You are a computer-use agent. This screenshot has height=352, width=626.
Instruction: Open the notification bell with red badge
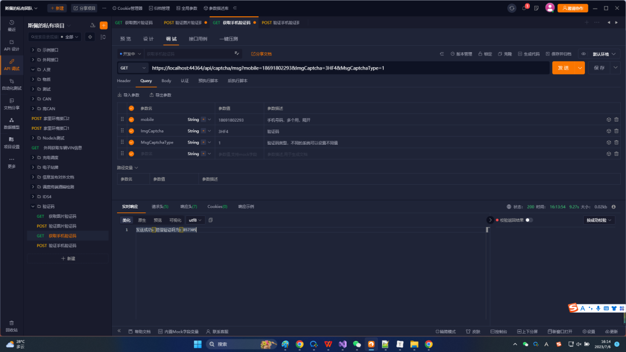pos(525,8)
